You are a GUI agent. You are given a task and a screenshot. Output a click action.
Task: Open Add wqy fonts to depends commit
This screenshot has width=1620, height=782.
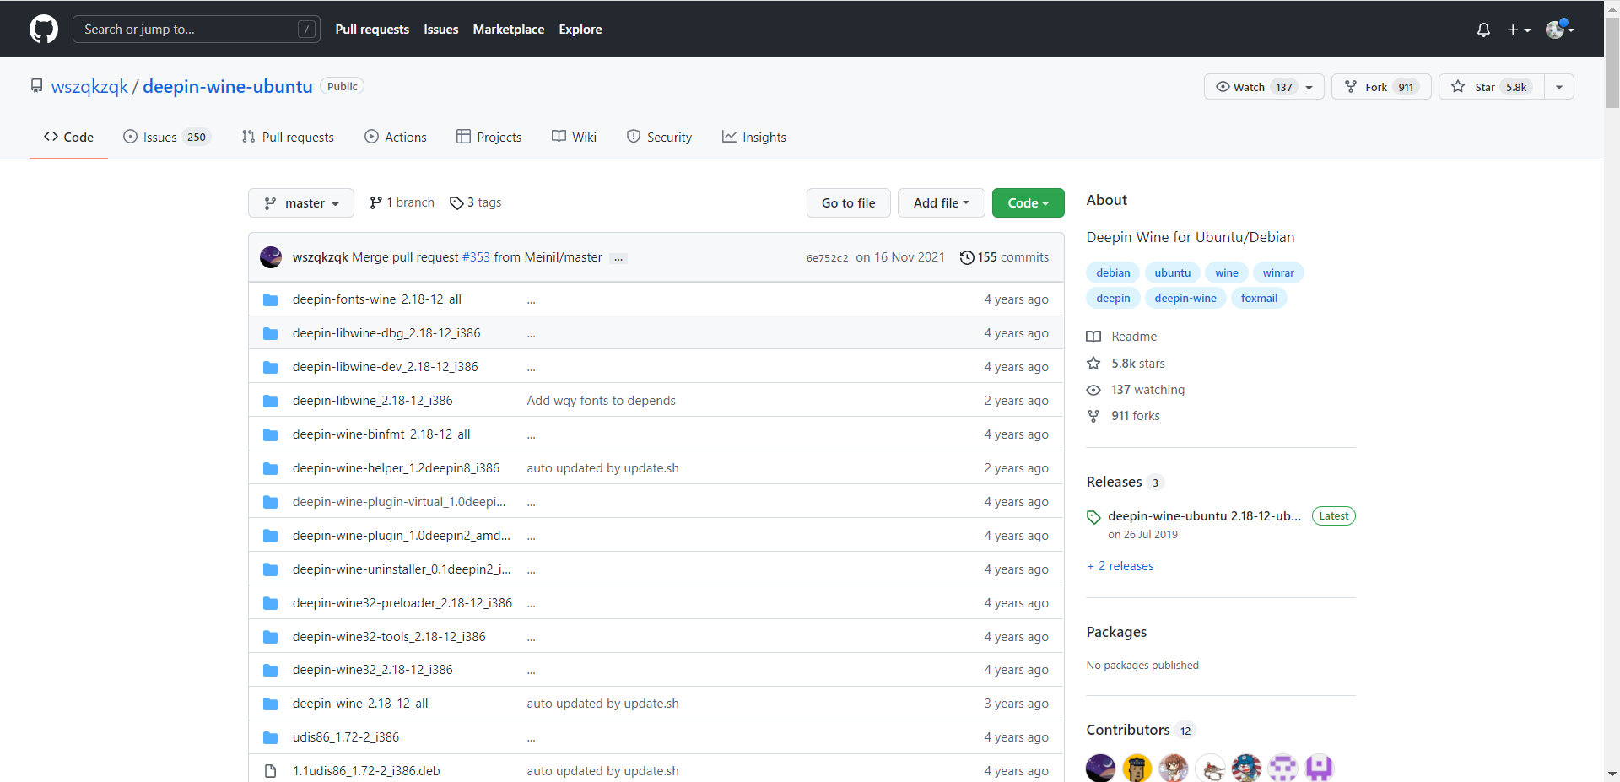[601, 401]
